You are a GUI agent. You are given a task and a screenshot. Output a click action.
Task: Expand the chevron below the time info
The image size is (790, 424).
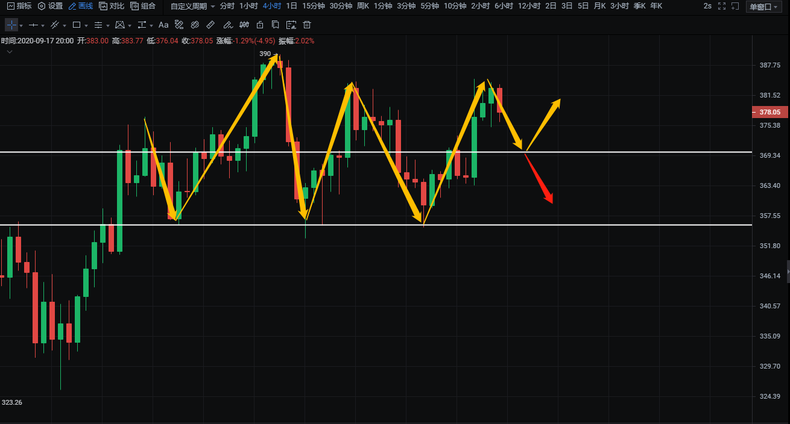pyautogui.click(x=10, y=52)
